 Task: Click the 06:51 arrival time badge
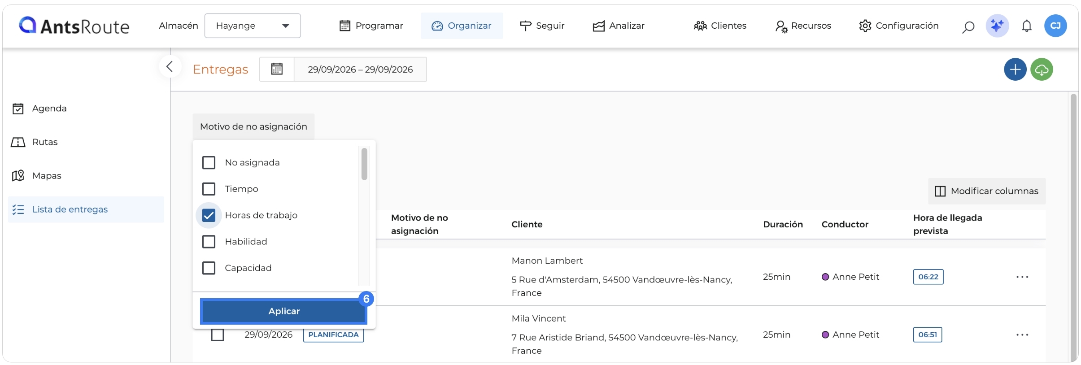(x=927, y=335)
